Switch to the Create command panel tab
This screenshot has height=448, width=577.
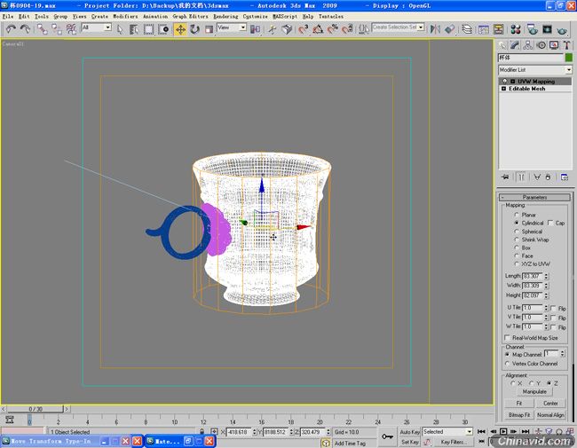[x=502, y=45]
